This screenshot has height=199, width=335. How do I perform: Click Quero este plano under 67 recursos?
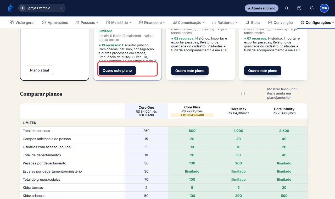point(263,71)
